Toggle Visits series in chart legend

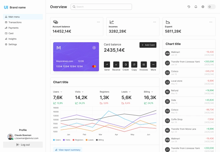(67, 140)
